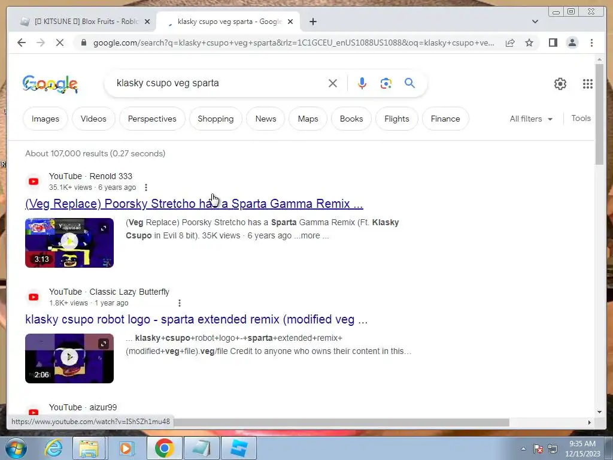Open more options for Renold 333 result

point(146,187)
